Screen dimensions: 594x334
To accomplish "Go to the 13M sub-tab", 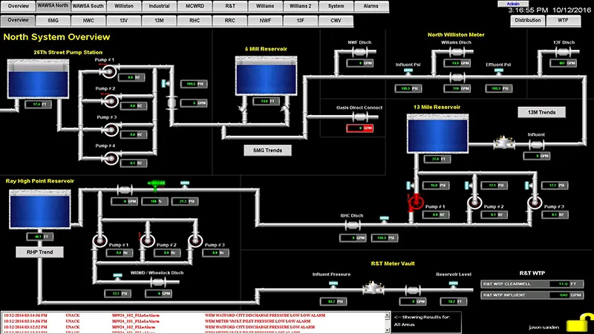I will coord(158,21).
